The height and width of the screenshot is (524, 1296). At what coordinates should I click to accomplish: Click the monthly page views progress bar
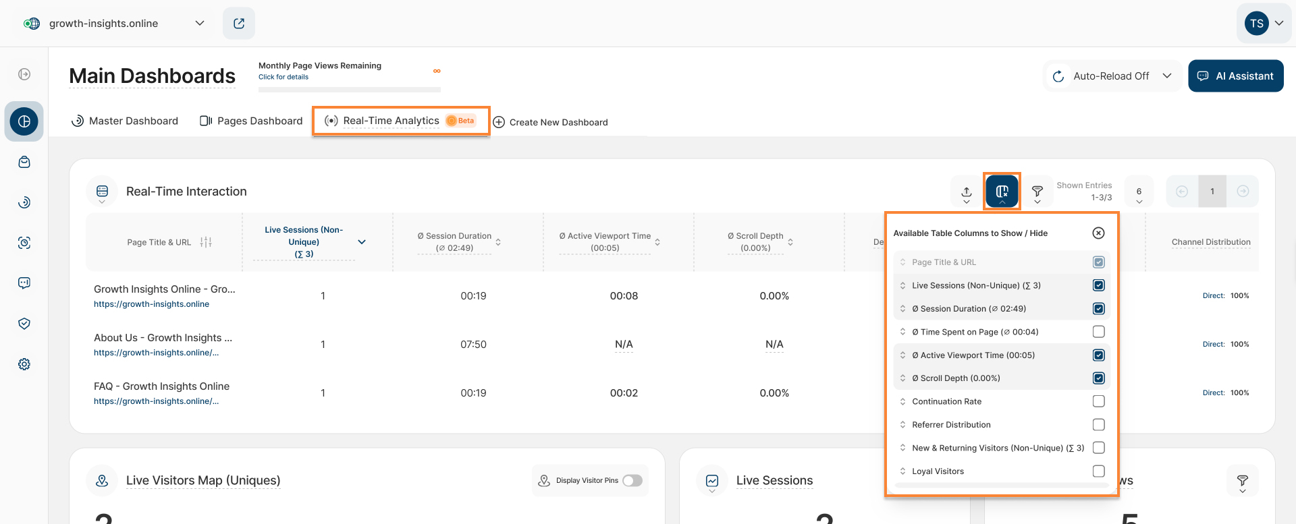(350, 90)
